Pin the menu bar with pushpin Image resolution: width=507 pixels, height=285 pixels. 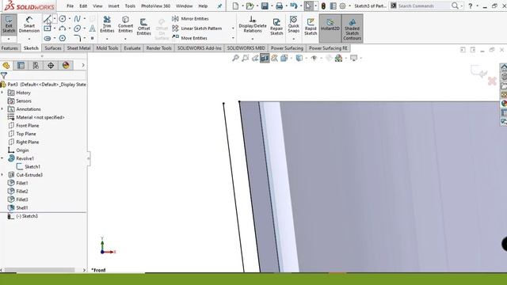pyautogui.click(x=219, y=6)
